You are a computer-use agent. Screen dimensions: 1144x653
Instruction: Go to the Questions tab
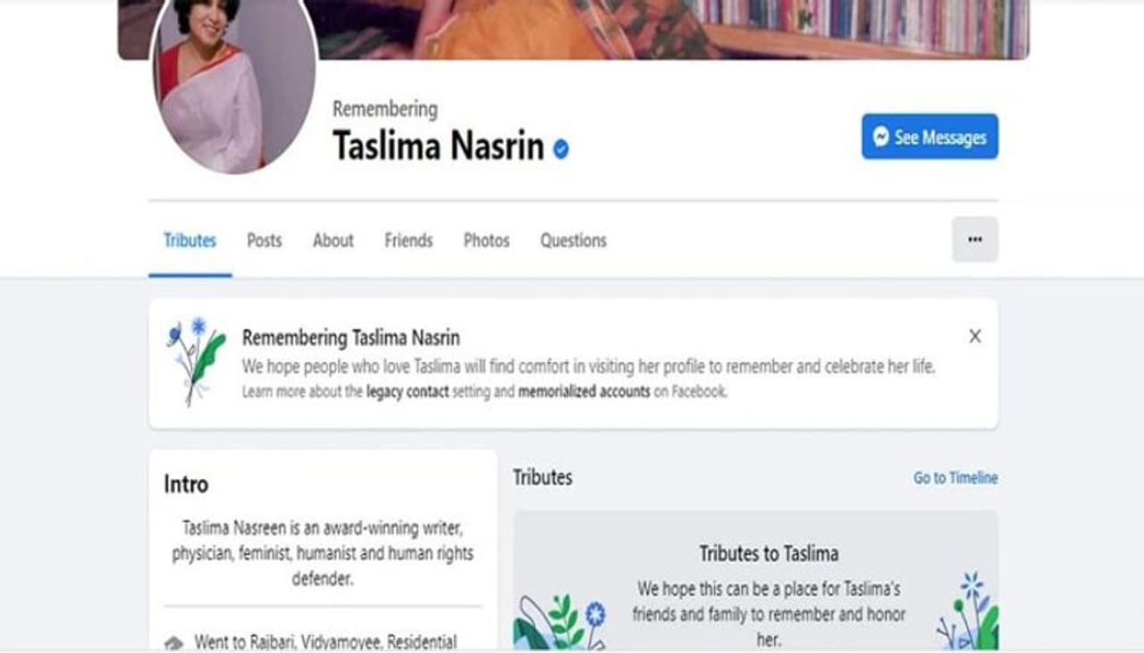click(x=573, y=240)
